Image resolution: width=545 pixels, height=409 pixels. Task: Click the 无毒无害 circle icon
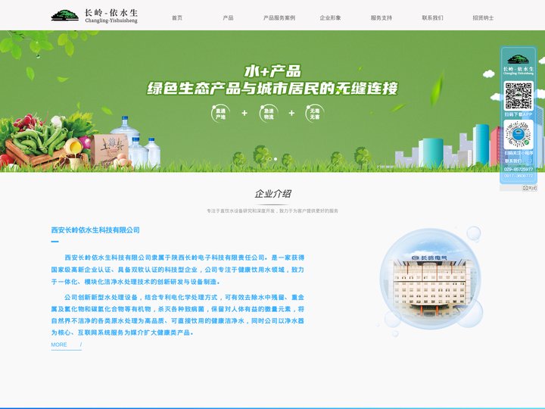[x=315, y=114]
